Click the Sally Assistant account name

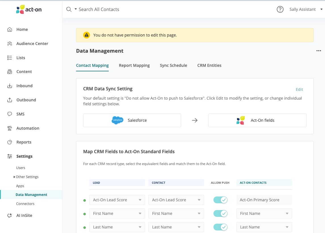[303, 9]
